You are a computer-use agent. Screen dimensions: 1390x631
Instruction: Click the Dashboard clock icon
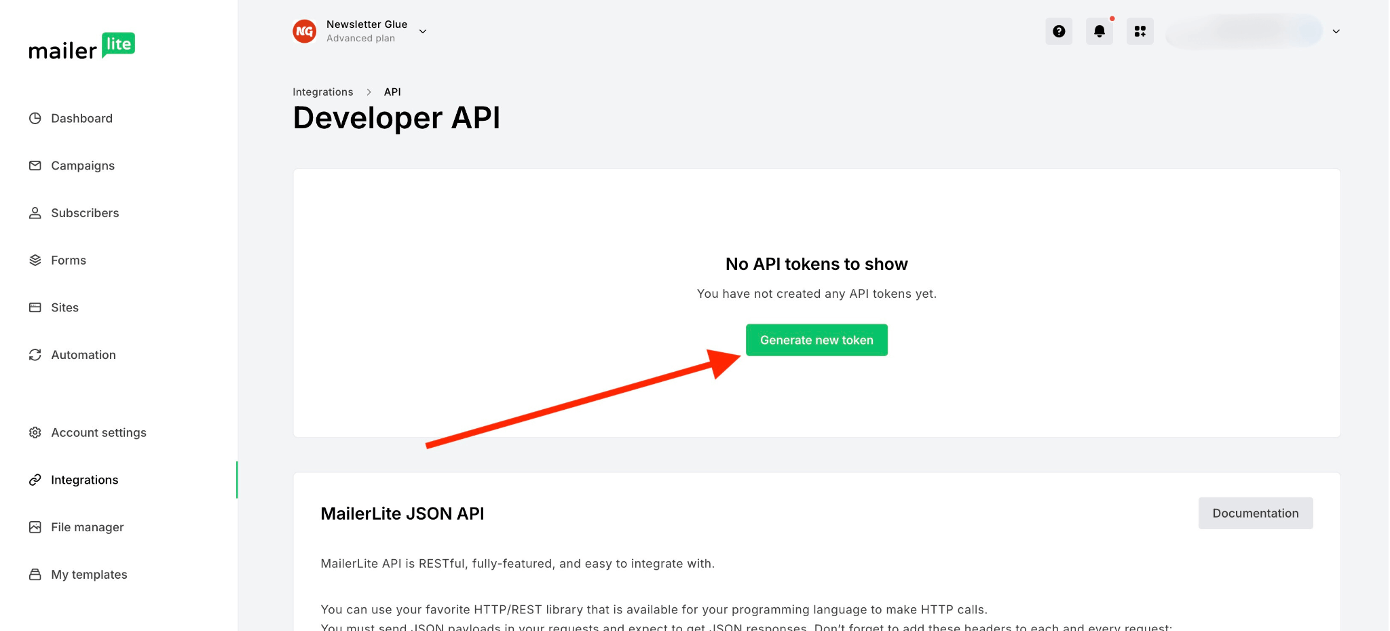pyautogui.click(x=35, y=118)
